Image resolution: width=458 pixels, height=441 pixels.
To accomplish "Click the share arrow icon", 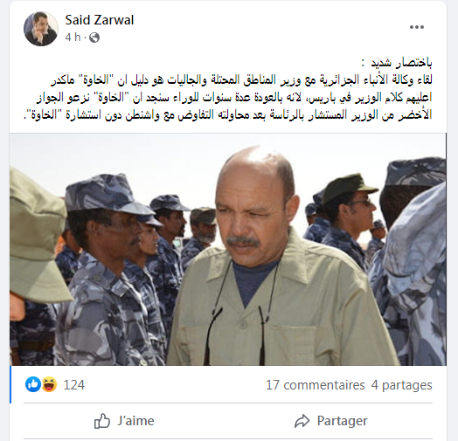I will click(x=302, y=421).
